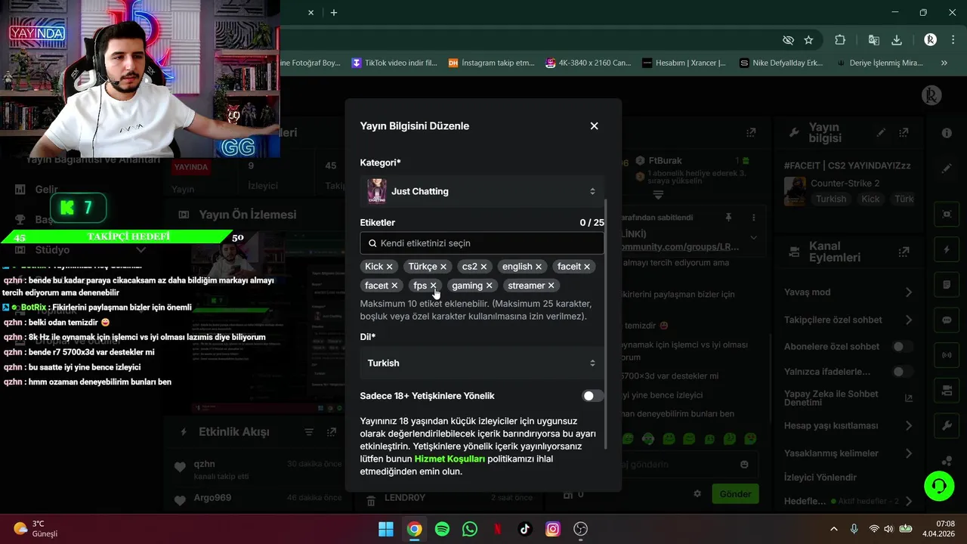Show more bookmarks with the chevron

(944, 63)
